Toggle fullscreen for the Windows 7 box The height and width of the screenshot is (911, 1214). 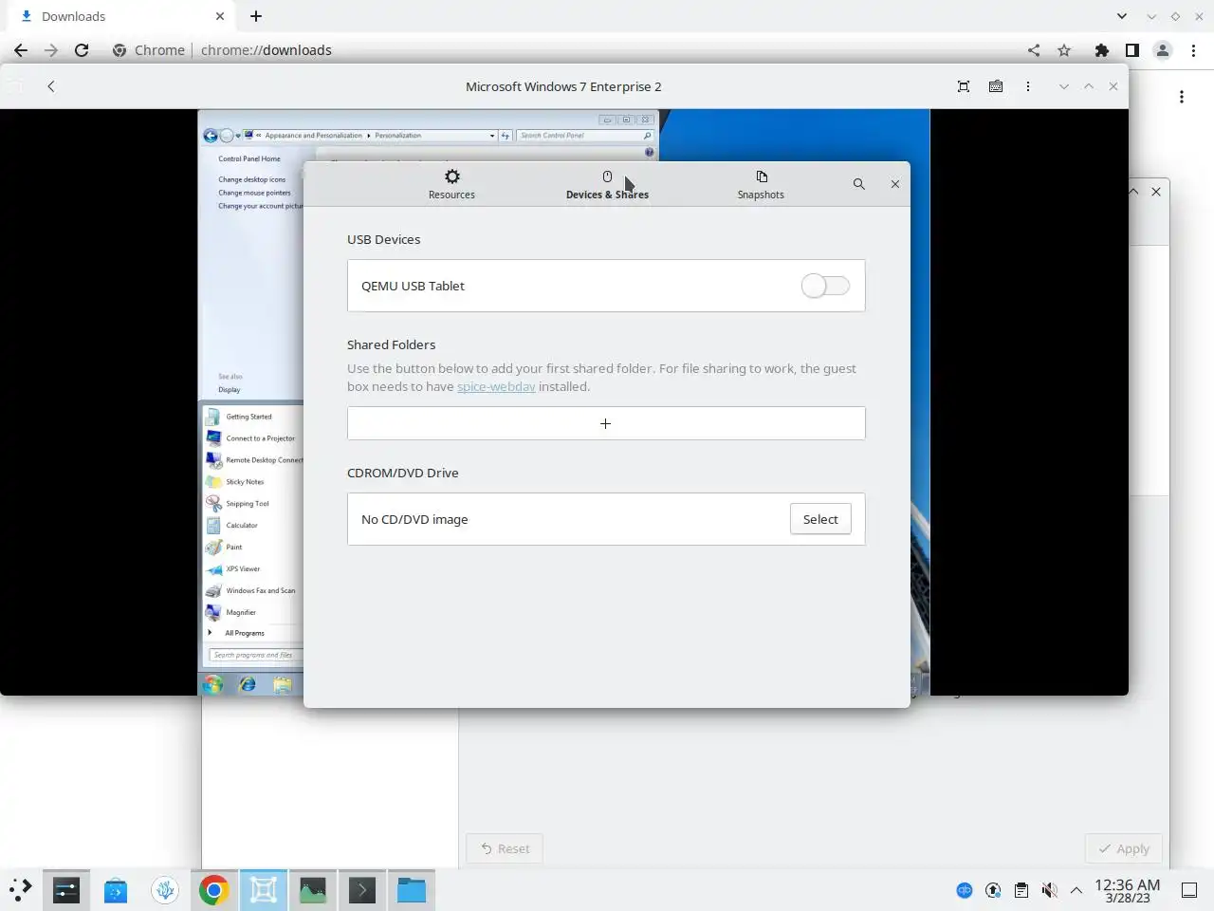pyautogui.click(x=964, y=86)
